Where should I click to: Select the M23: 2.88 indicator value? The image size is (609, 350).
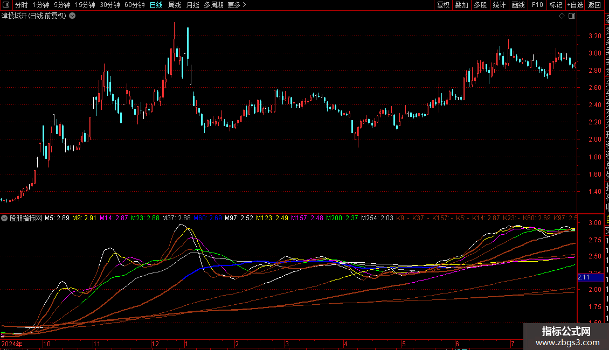click(x=146, y=218)
